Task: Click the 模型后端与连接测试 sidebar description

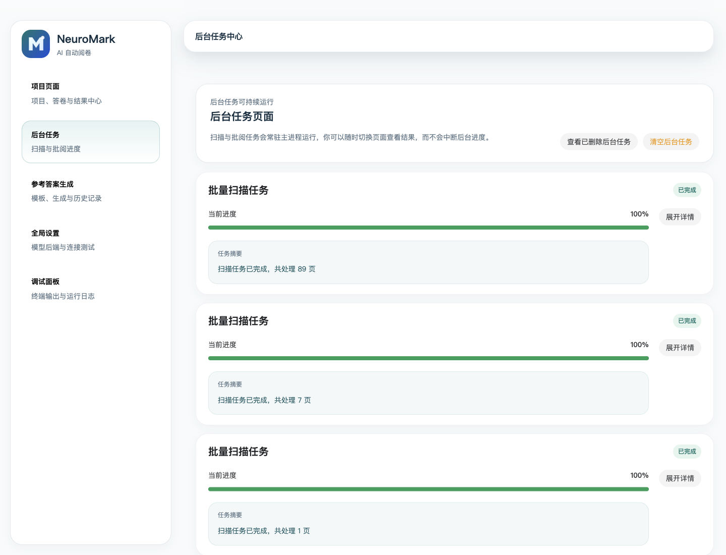Action: pyautogui.click(x=63, y=247)
